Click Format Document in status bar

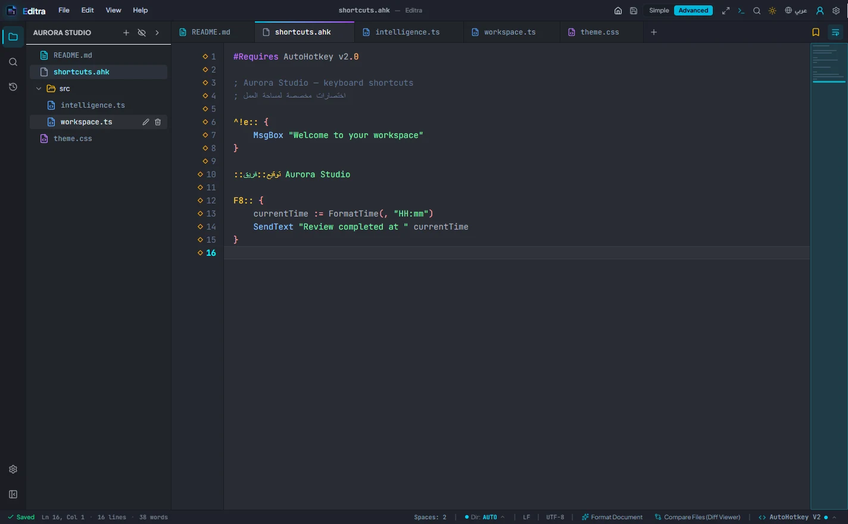(x=612, y=517)
